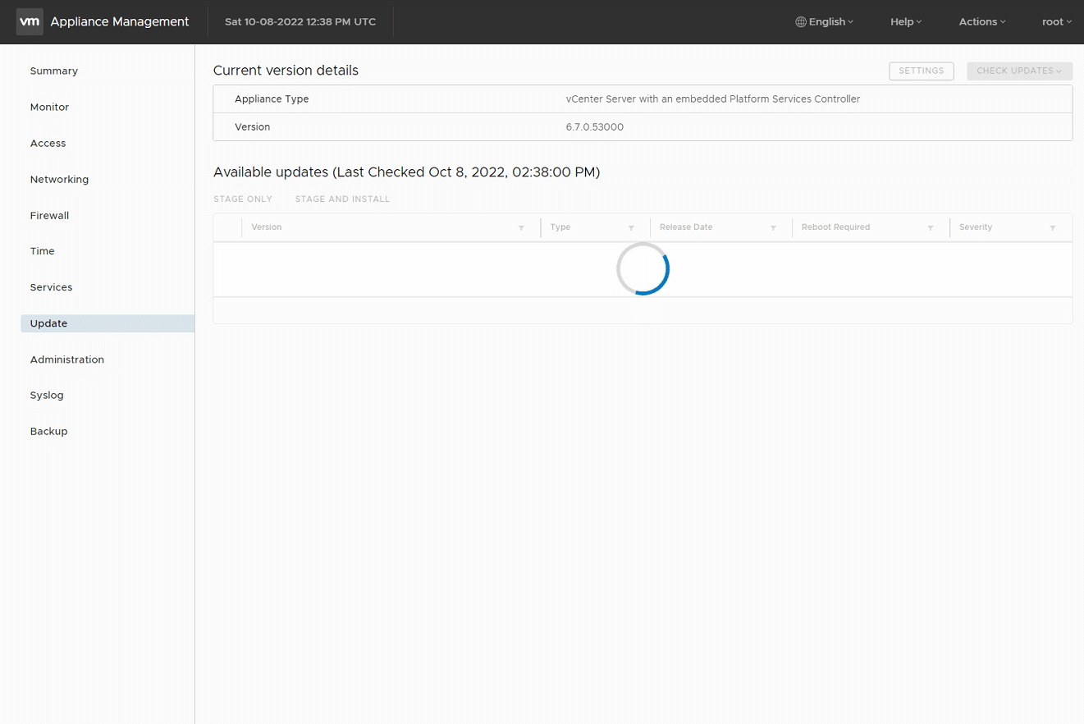
Task: Go to Syslog configuration
Action: pos(47,396)
